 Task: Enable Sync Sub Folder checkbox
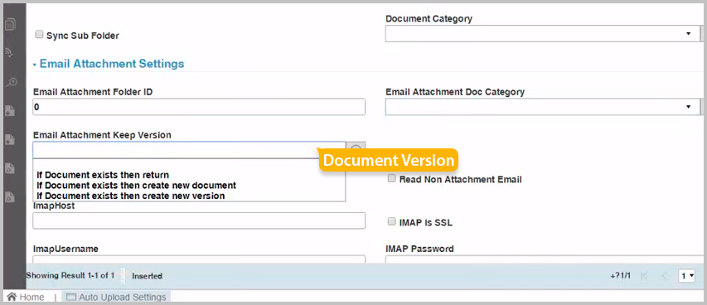click(39, 35)
